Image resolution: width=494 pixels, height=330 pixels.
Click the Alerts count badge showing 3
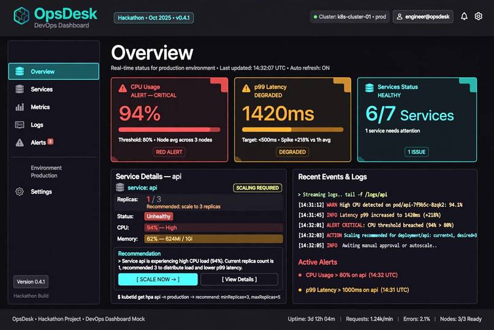click(x=50, y=142)
